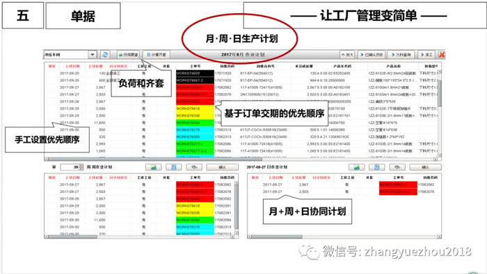Select contract 2IN1705905(15120012) cell

[260, 94]
